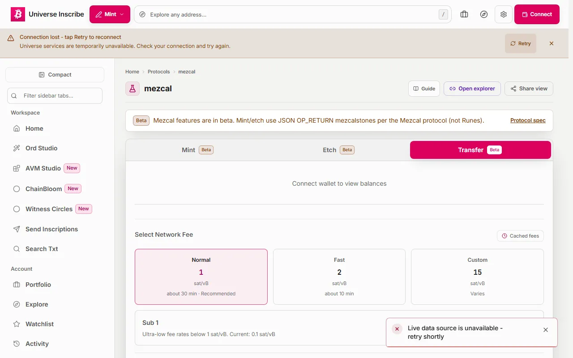This screenshot has height=358, width=573.
Task: Open the Protocol spec link
Action: click(x=528, y=120)
